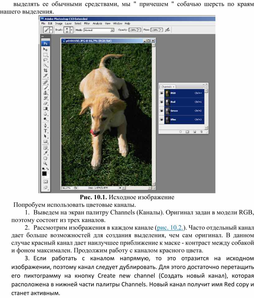Select the RGB composite channel row
254x298 pixels.
click(x=184, y=93)
